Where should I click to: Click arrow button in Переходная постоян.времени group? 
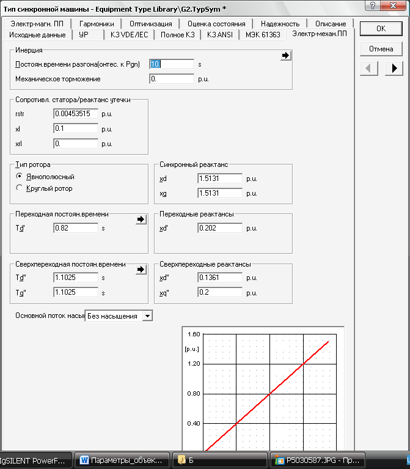pyautogui.click(x=141, y=220)
